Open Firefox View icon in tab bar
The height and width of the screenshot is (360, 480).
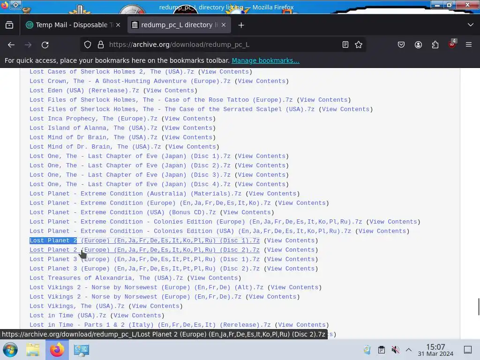9,25
